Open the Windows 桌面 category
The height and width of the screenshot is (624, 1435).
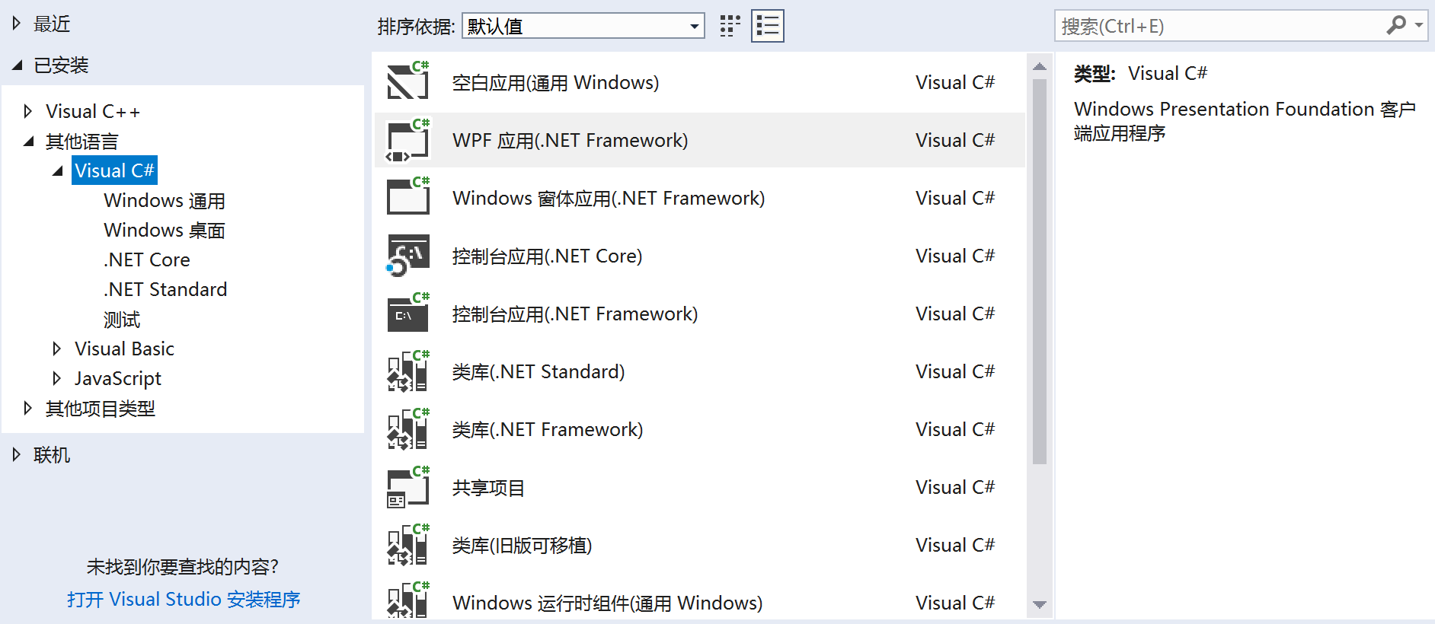(x=164, y=230)
